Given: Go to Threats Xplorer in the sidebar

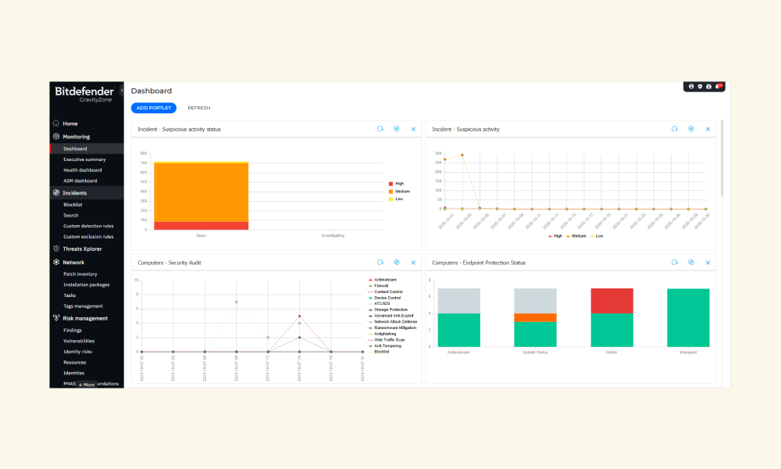Looking at the screenshot, I should [82, 249].
